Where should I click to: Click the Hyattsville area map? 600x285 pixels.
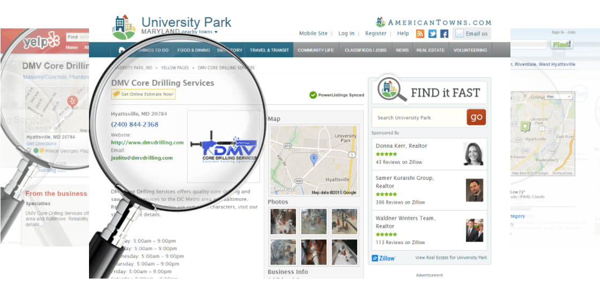tap(314, 160)
